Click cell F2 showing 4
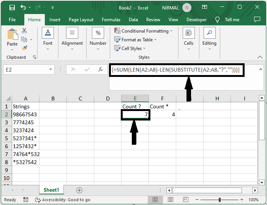Image resolution: width=267 pixels, height=205 pixels. click(163, 114)
